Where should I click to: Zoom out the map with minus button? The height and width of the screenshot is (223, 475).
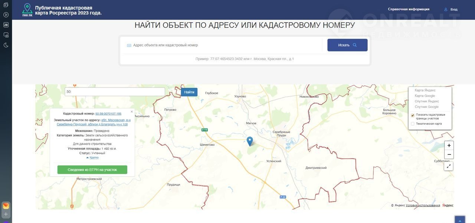tap(449, 154)
